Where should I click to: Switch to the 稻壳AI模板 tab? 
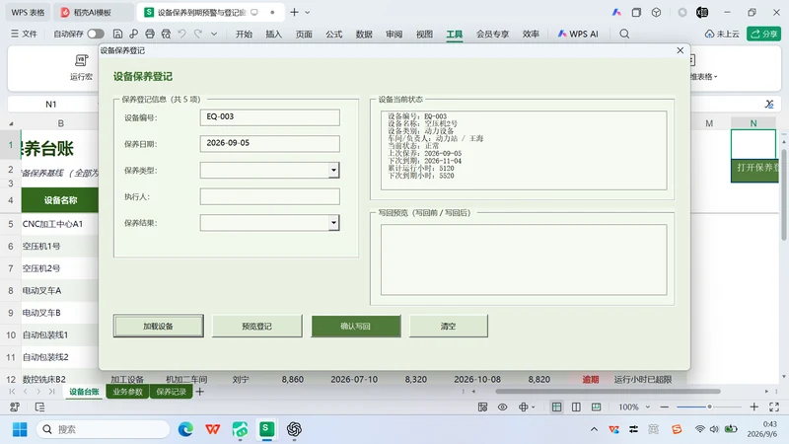point(93,12)
